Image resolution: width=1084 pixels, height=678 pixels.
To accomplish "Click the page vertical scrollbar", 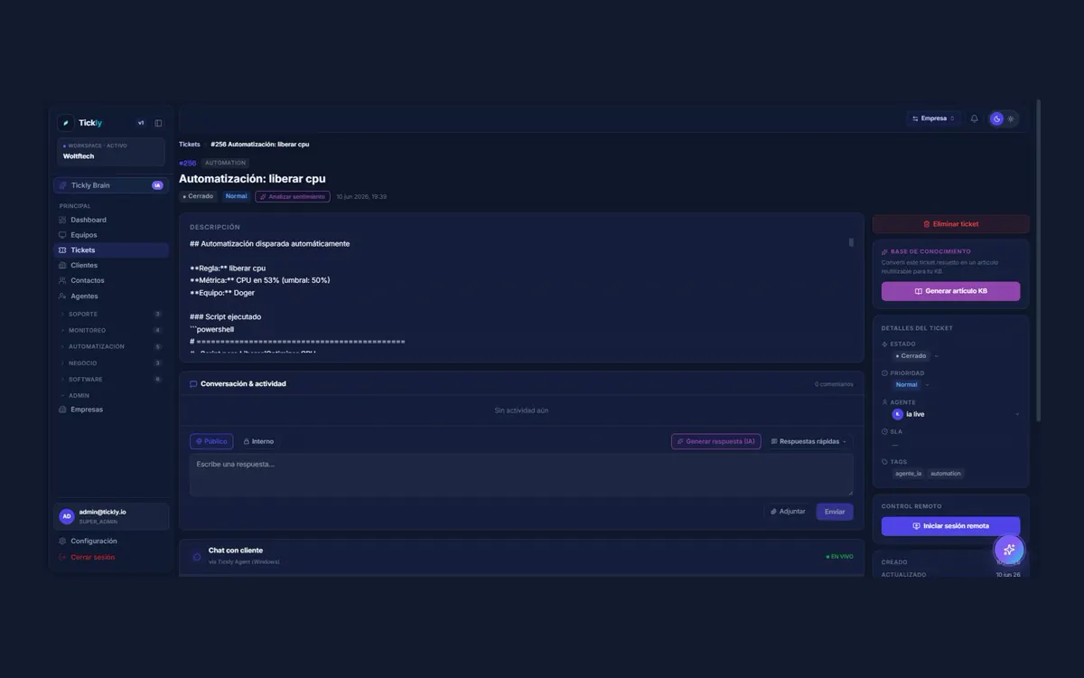I will click(1039, 262).
